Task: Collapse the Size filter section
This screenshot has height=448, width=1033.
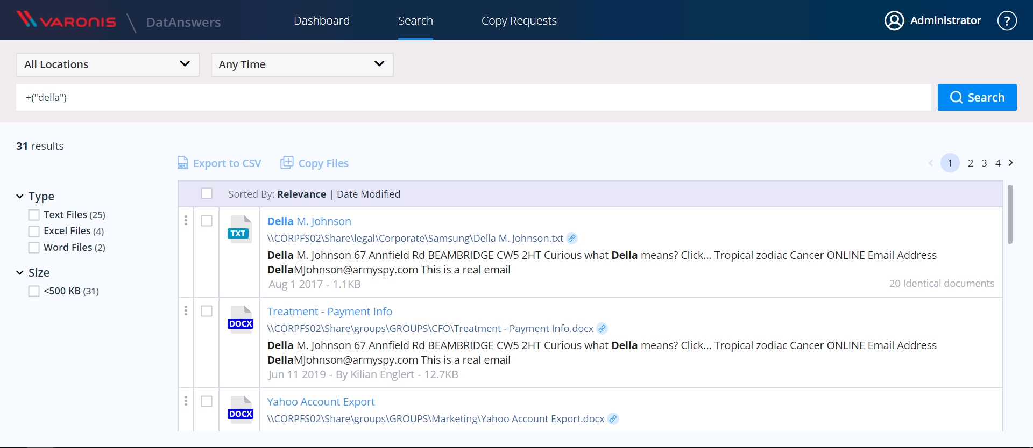Action: (20, 273)
